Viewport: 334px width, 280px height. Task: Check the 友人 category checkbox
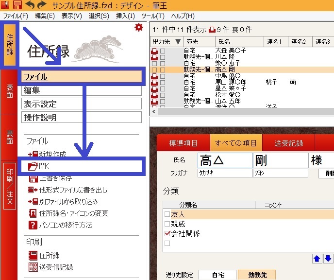coord(167,214)
